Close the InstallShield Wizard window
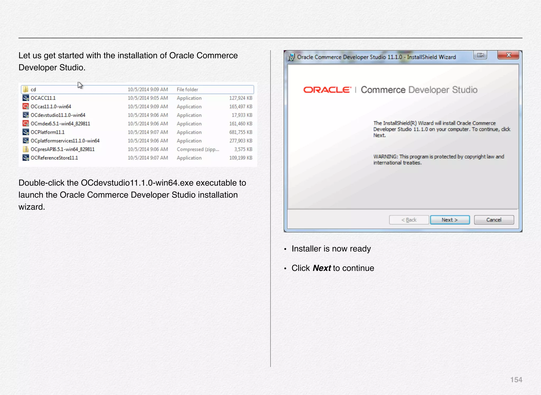Viewport: 541px width, 395px height. (508, 55)
